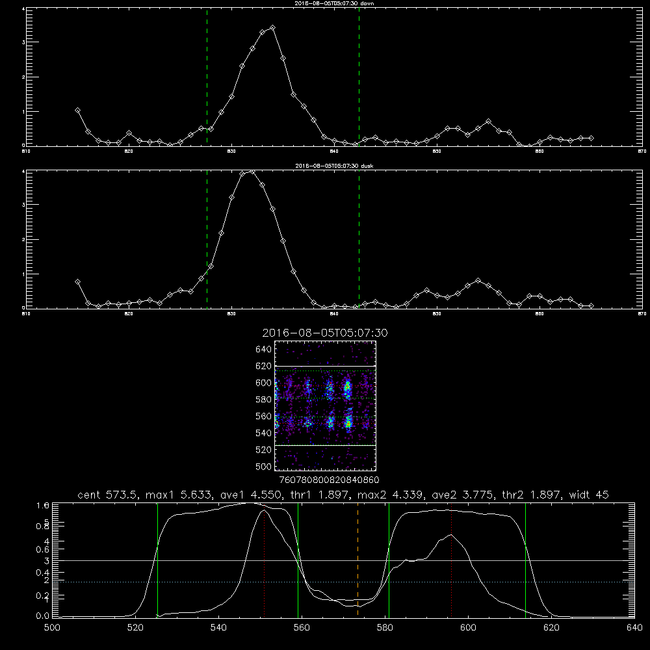Screen dimensions: 650x650
Task: Click the first diamond data point of dawn curve
Action: pyautogui.click(x=77, y=110)
